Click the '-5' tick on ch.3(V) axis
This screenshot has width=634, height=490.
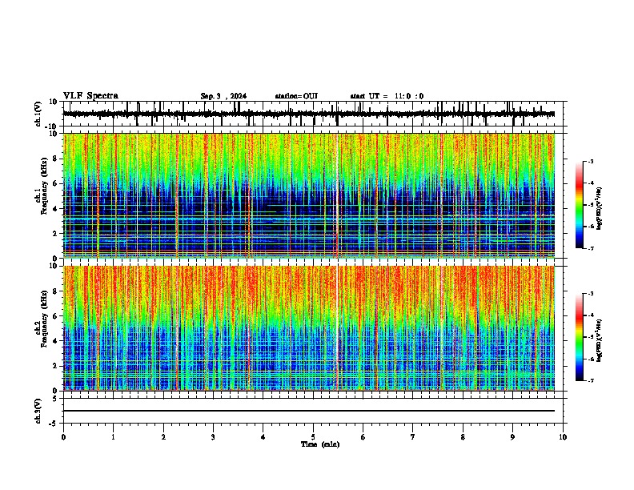pos(54,424)
